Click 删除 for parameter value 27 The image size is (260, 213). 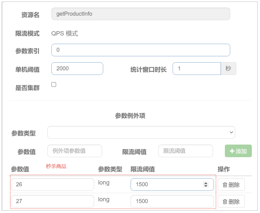231,201
